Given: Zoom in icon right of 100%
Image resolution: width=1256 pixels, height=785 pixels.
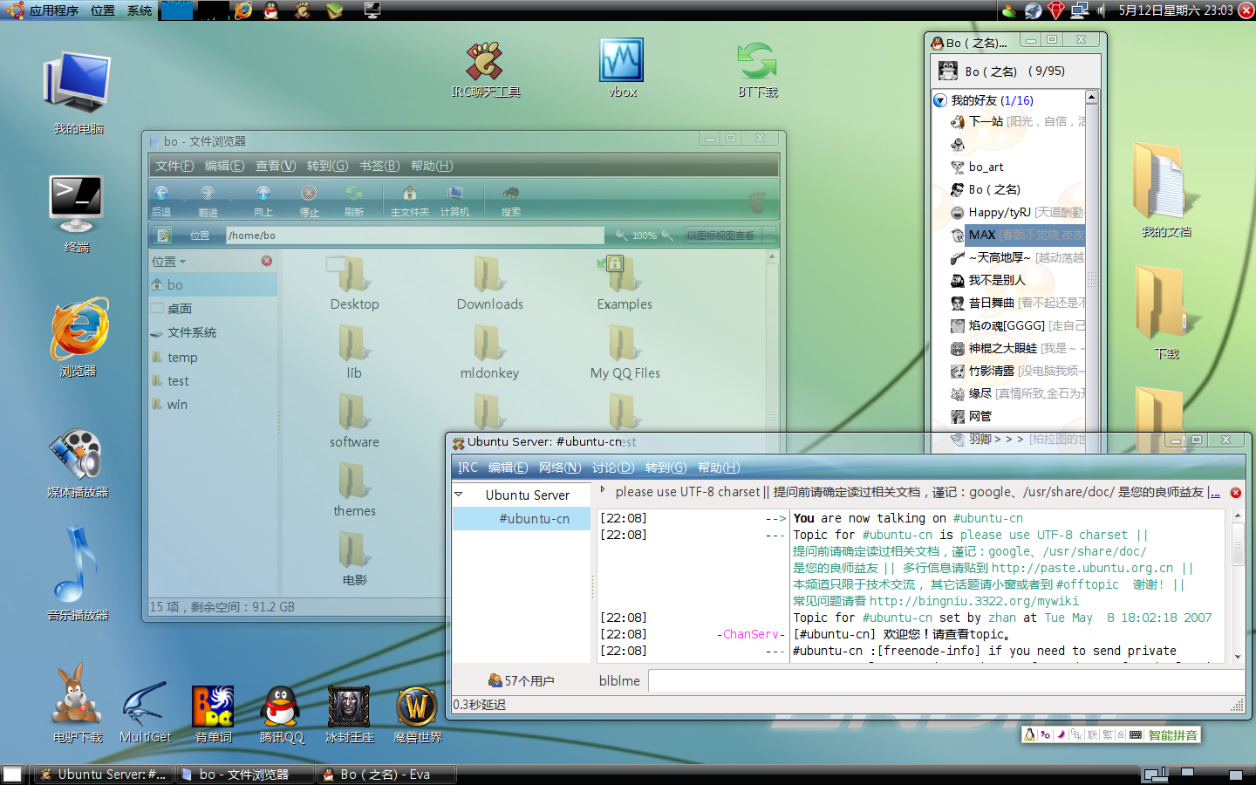Looking at the screenshot, I should click(x=667, y=235).
